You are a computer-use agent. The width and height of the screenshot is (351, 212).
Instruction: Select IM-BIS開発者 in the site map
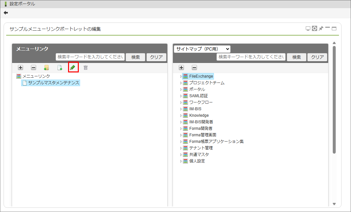pos(201,122)
